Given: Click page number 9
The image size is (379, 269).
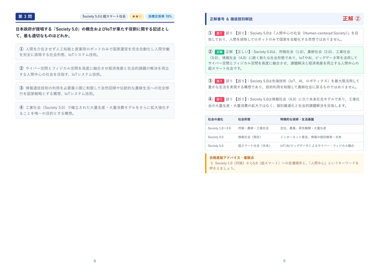Looking at the screenshot, I should 284,261.
